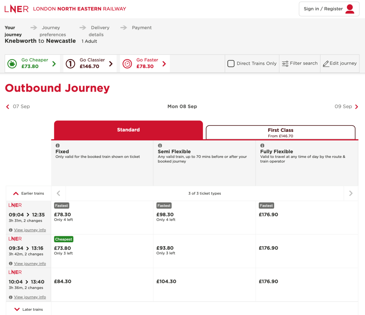Click the user profile icon
Image resolution: width=365 pixels, height=315 pixels.
[350, 9]
